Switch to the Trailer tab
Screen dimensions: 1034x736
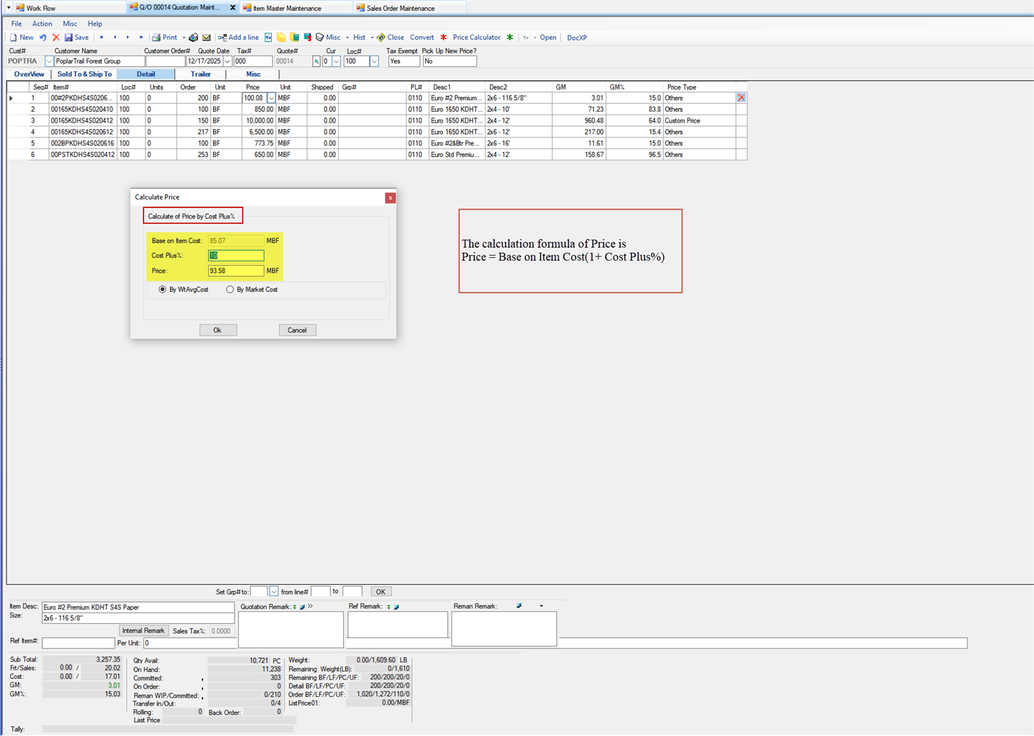point(200,74)
